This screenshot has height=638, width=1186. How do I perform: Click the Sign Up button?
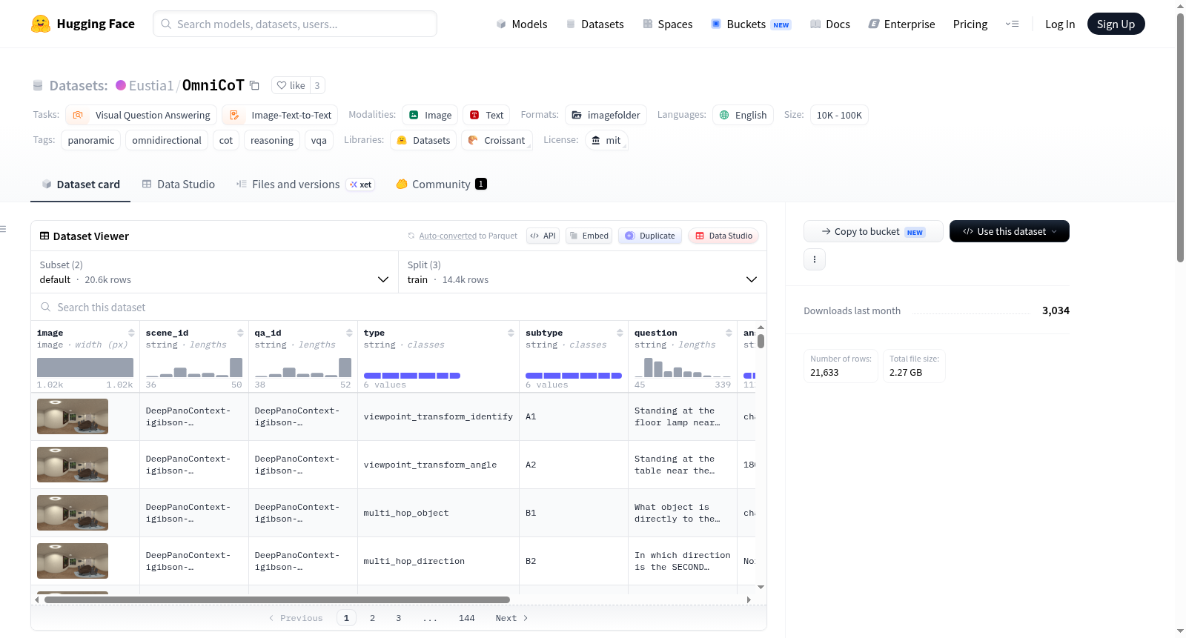(x=1116, y=24)
